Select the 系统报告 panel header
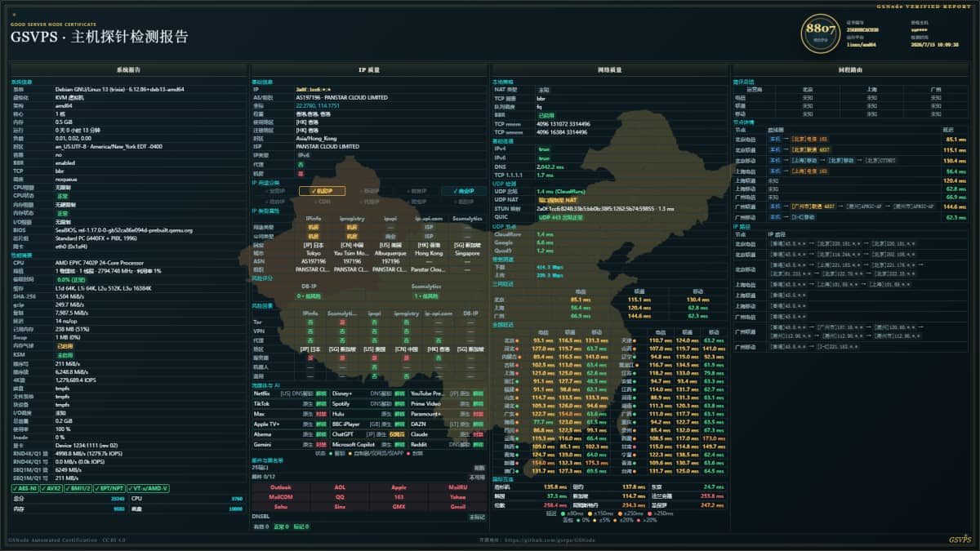 pyautogui.click(x=128, y=70)
